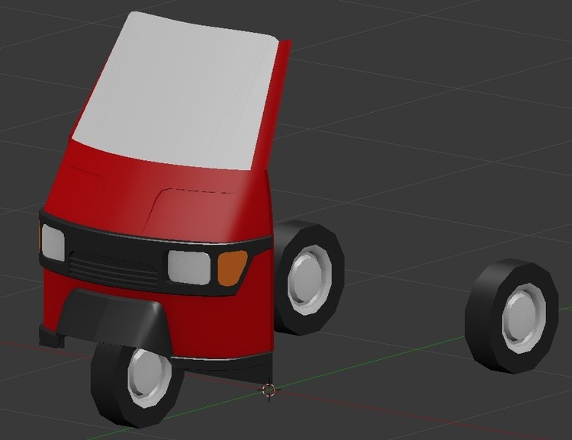Click the detached rear wheel's hubcap on right
This screenshot has height=440, width=572.
[523, 317]
